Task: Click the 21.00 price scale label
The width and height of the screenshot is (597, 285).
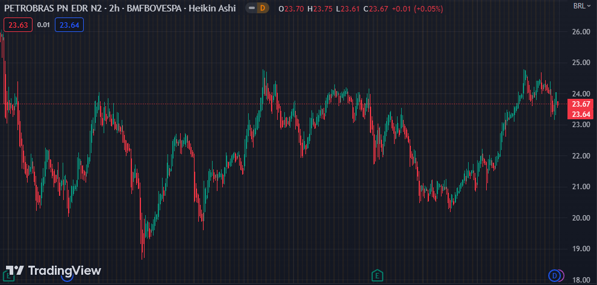Action: click(581, 187)
